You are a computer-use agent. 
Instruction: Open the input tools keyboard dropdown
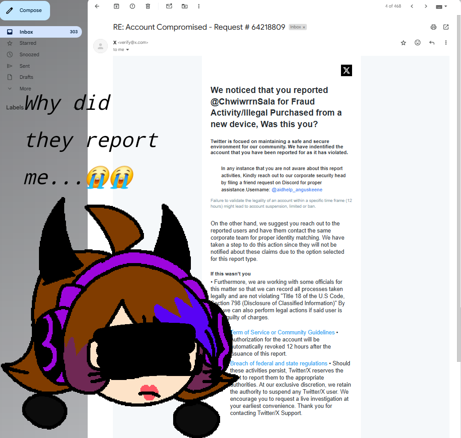pyautogui.click(x=442, y=7)
